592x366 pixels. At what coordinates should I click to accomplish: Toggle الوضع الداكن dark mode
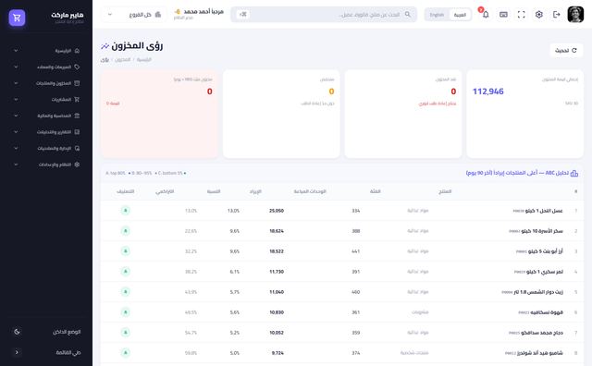click(x=46, y=332)
